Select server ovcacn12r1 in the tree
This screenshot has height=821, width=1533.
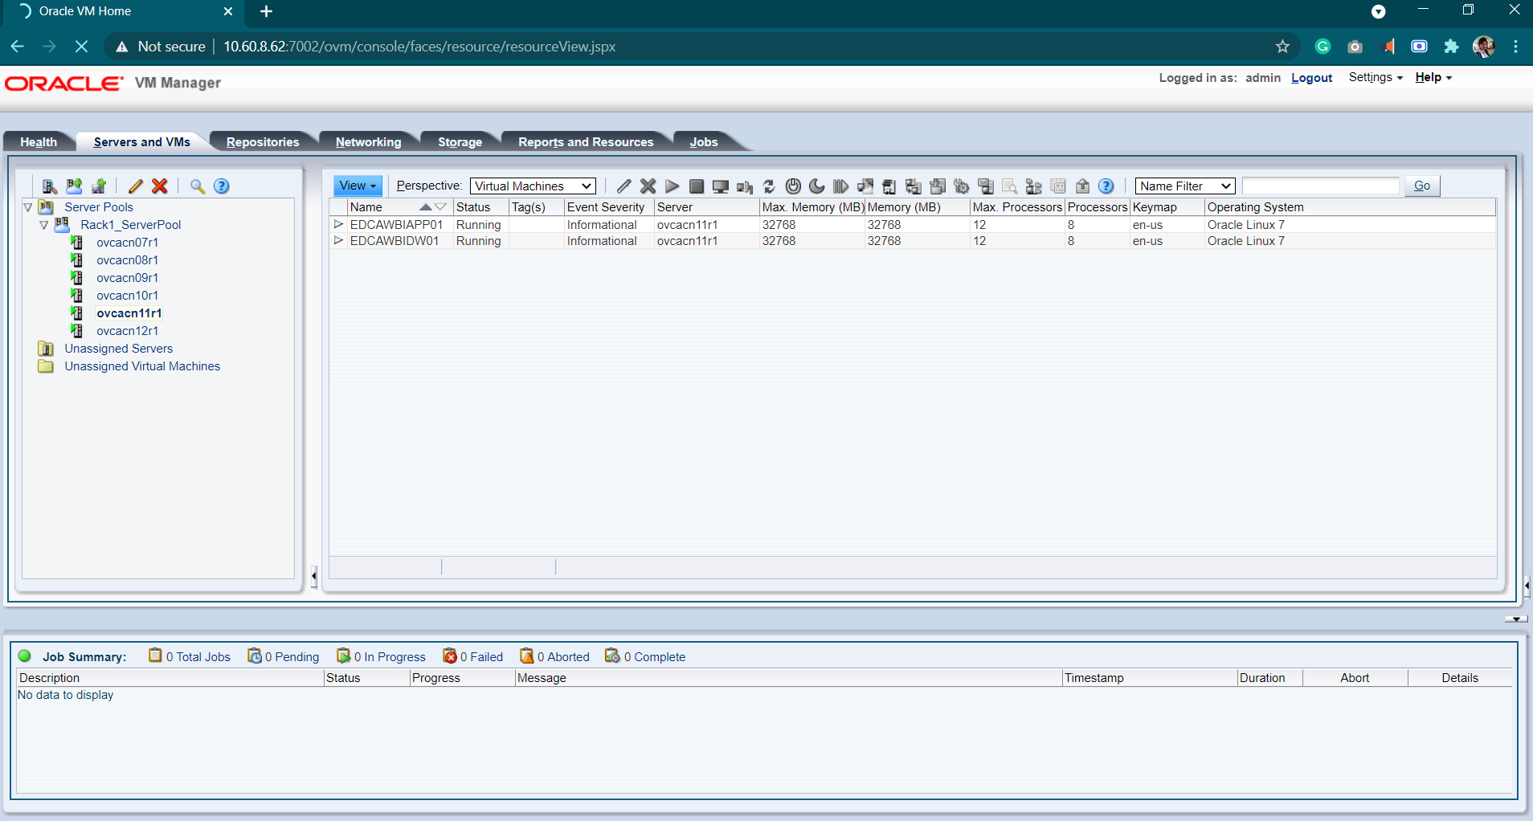pos(127,331)
